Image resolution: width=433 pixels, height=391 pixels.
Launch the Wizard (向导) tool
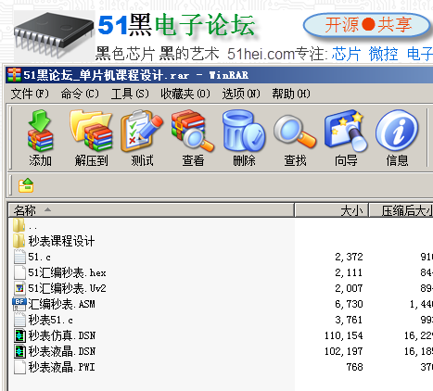point(346,131)
